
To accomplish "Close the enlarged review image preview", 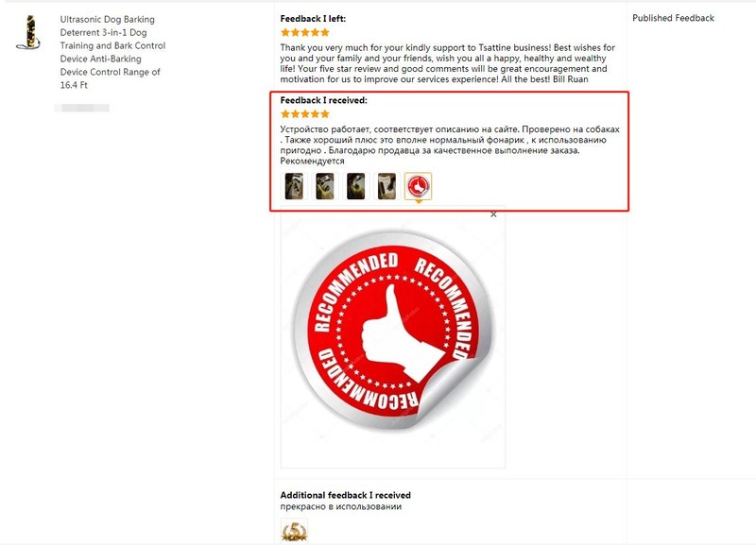I will (493, 214).
